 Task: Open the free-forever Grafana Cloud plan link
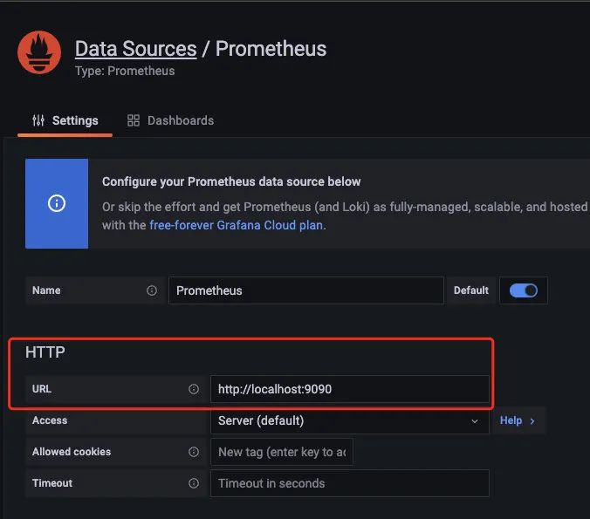point(236,225)
